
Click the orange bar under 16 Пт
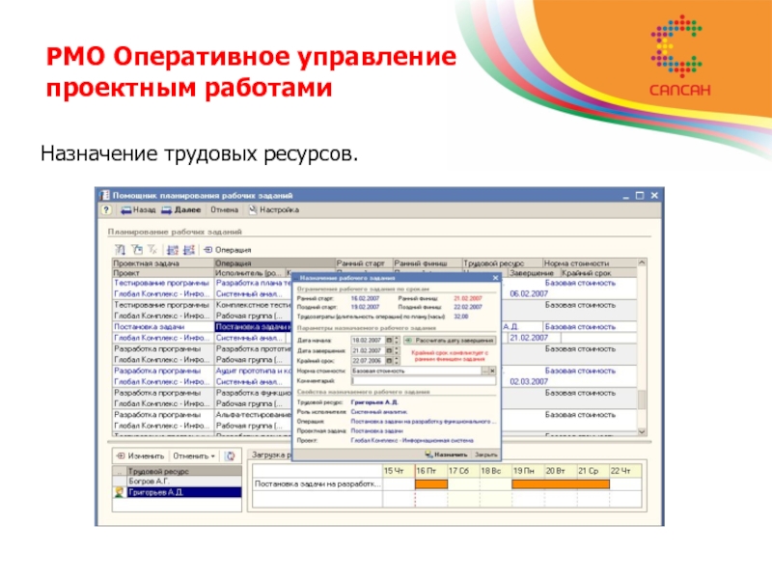[431, 484]
